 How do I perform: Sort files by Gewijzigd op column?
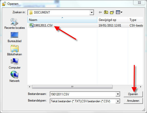click(113, 20)
